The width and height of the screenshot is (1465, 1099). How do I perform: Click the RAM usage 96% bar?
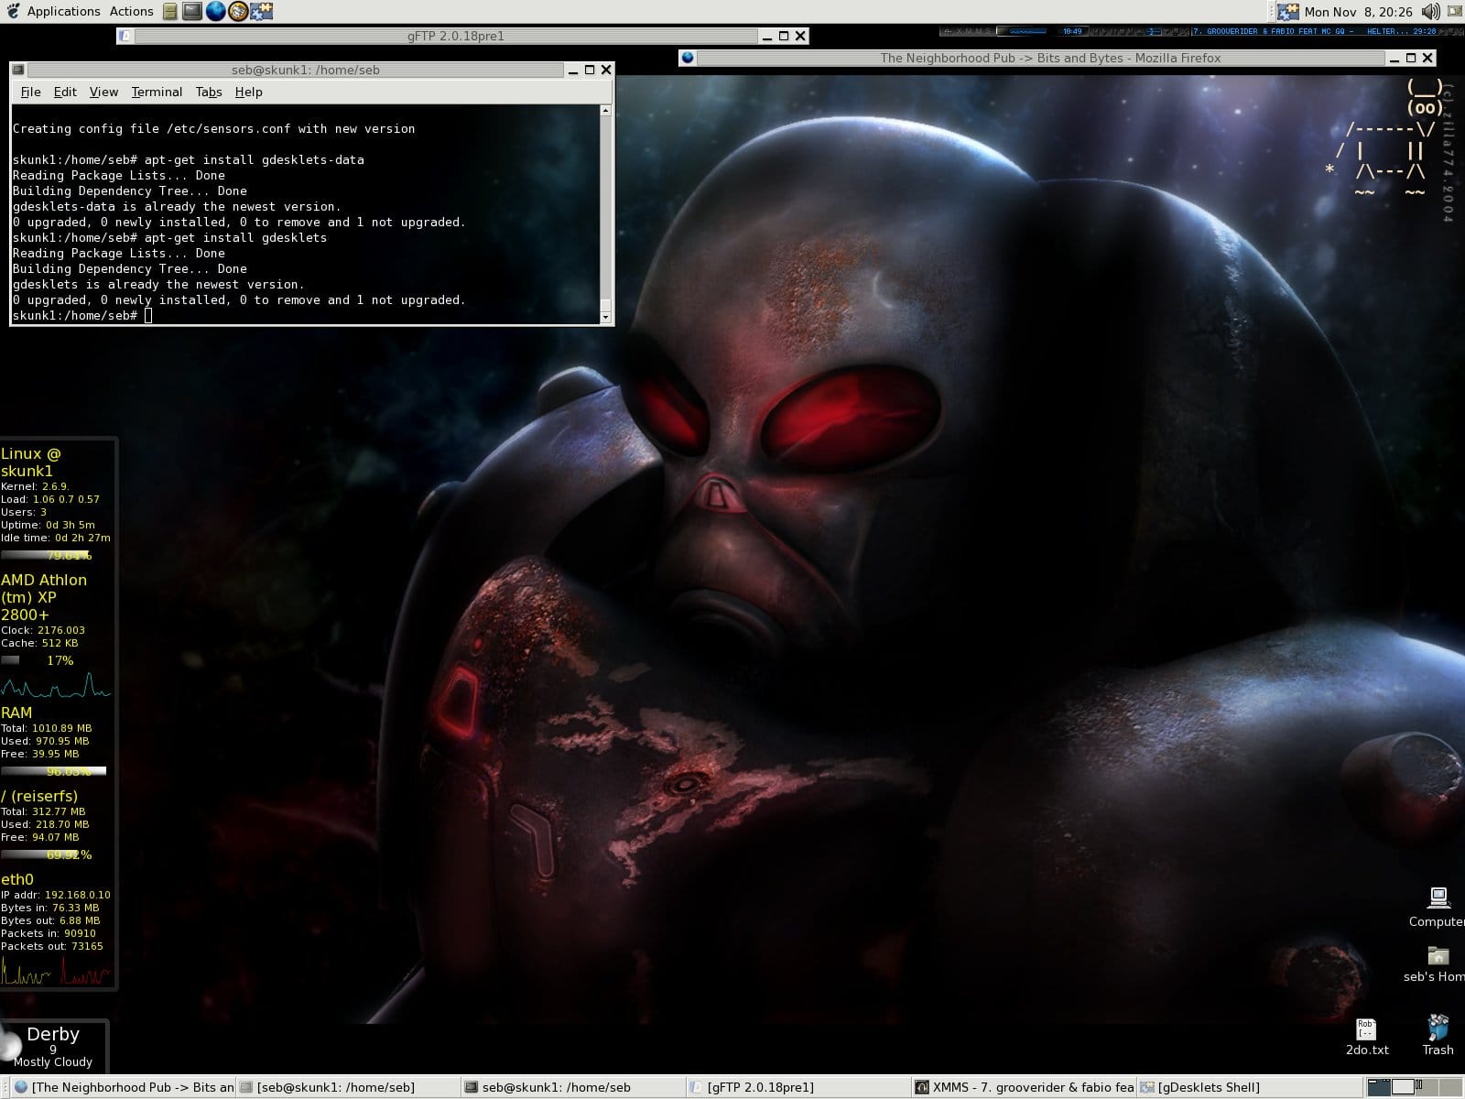click(x=54, y=771)
